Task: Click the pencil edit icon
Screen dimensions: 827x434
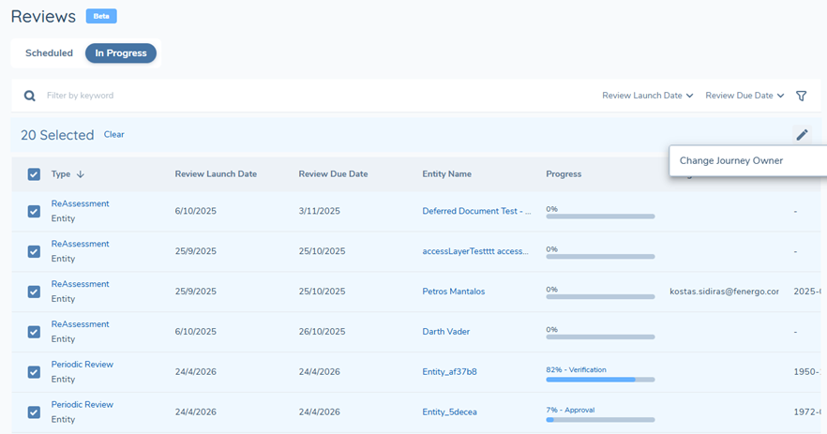Action: point(802,135)
